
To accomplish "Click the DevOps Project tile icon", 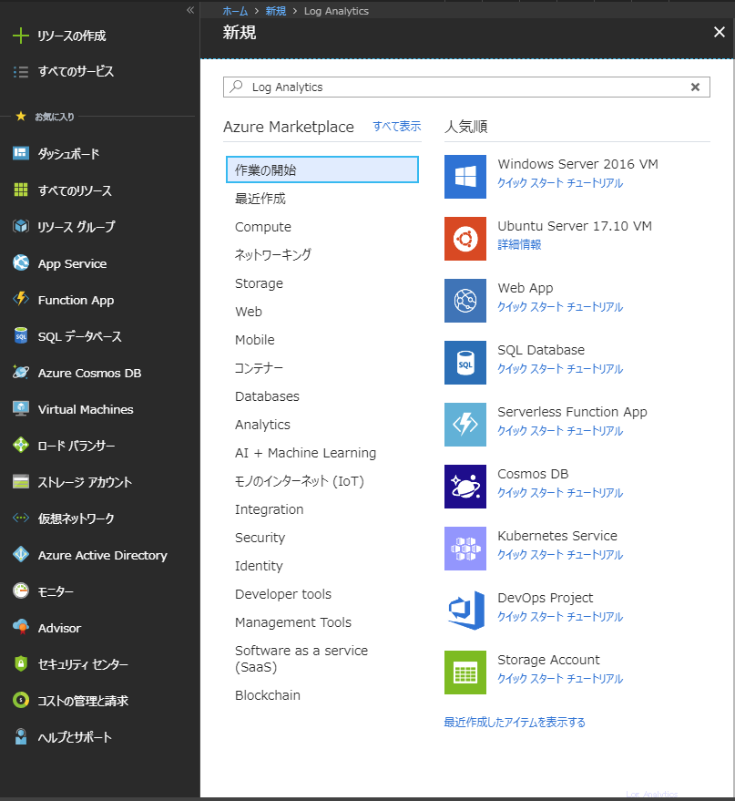I will [x=465, y=611].
